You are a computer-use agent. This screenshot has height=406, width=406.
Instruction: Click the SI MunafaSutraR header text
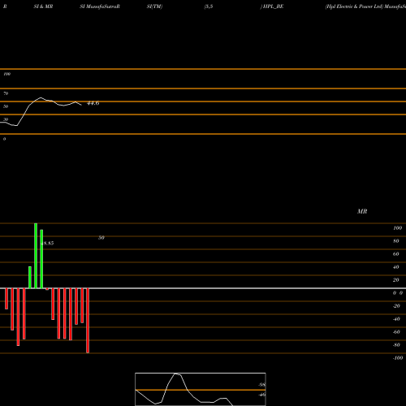[x=100, y=6]
